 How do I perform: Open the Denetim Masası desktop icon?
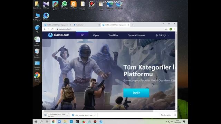37,65
